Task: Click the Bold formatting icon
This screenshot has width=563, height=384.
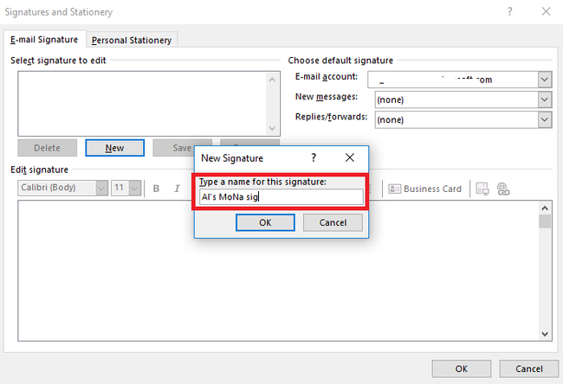Action: [157, 189]
